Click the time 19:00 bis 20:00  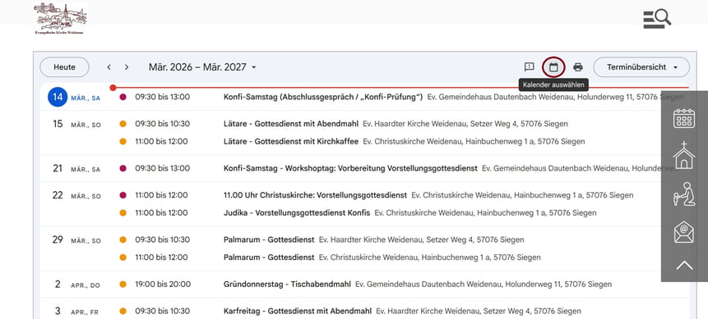tap(163, 285)
